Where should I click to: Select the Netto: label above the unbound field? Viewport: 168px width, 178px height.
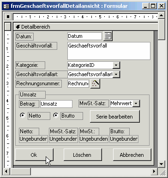click(29, 131)
